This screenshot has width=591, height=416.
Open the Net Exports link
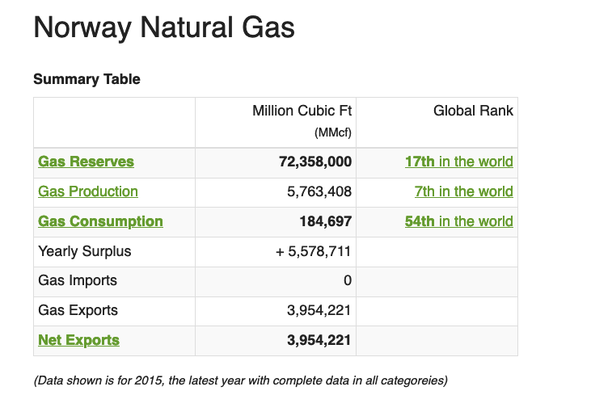click(x=78, y=340)
